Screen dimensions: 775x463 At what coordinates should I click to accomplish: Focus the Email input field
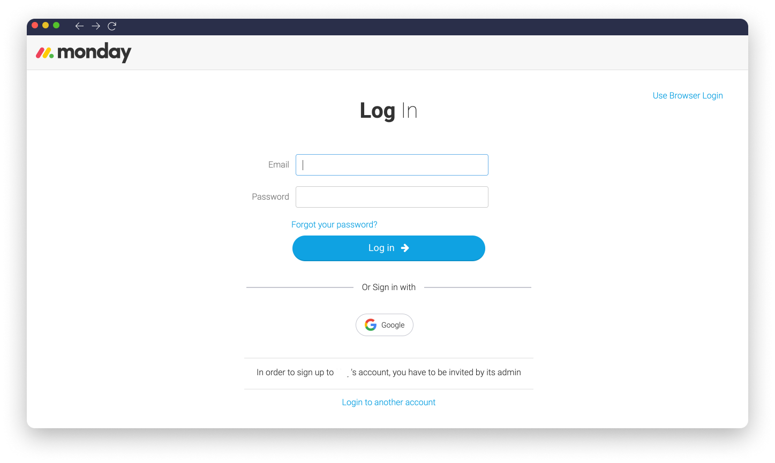(392, 165)
